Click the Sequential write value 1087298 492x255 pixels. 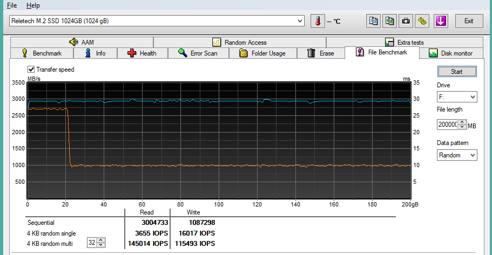pyautogui.click(x=202, y=223)
